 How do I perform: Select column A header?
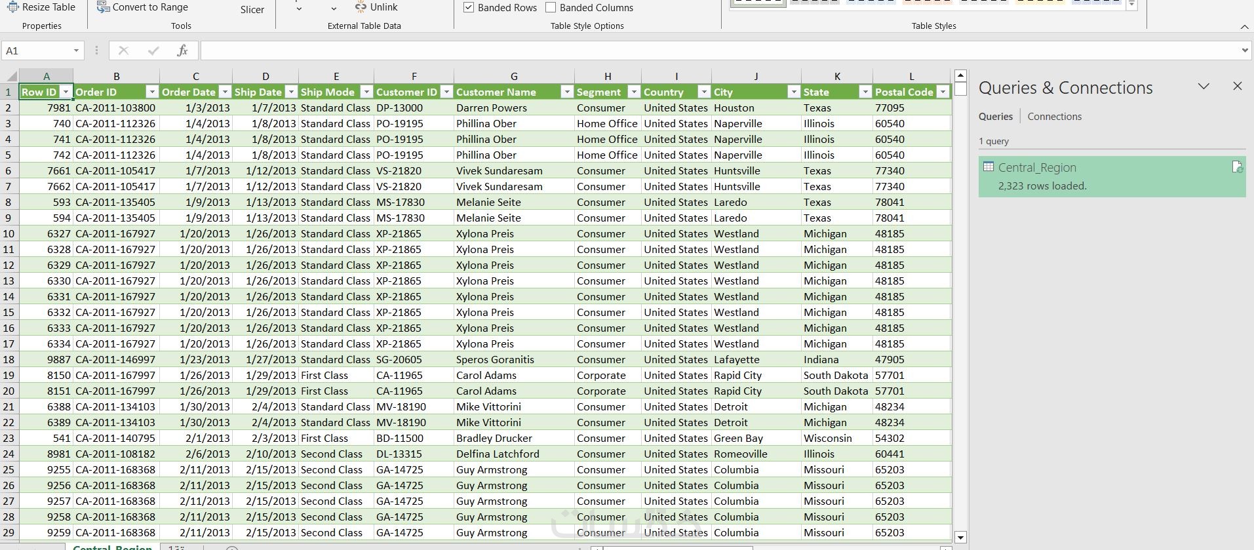(46, 76)
